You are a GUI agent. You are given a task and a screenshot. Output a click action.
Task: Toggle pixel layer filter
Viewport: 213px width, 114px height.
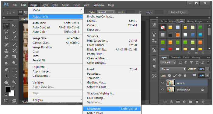tap(180, 62)
